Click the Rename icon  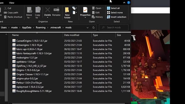click(56, 10)
